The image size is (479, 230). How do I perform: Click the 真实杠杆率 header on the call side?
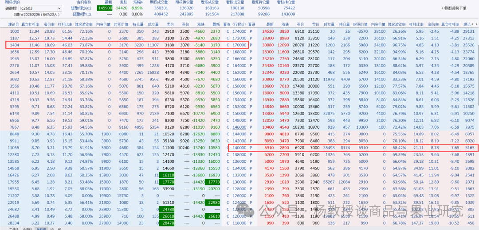pyautogui.click(x=30, y=24)
